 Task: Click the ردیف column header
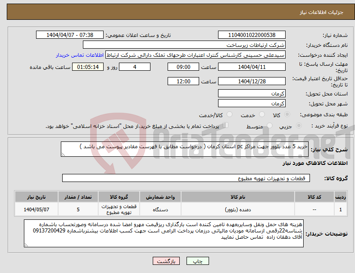pos(341,197)
